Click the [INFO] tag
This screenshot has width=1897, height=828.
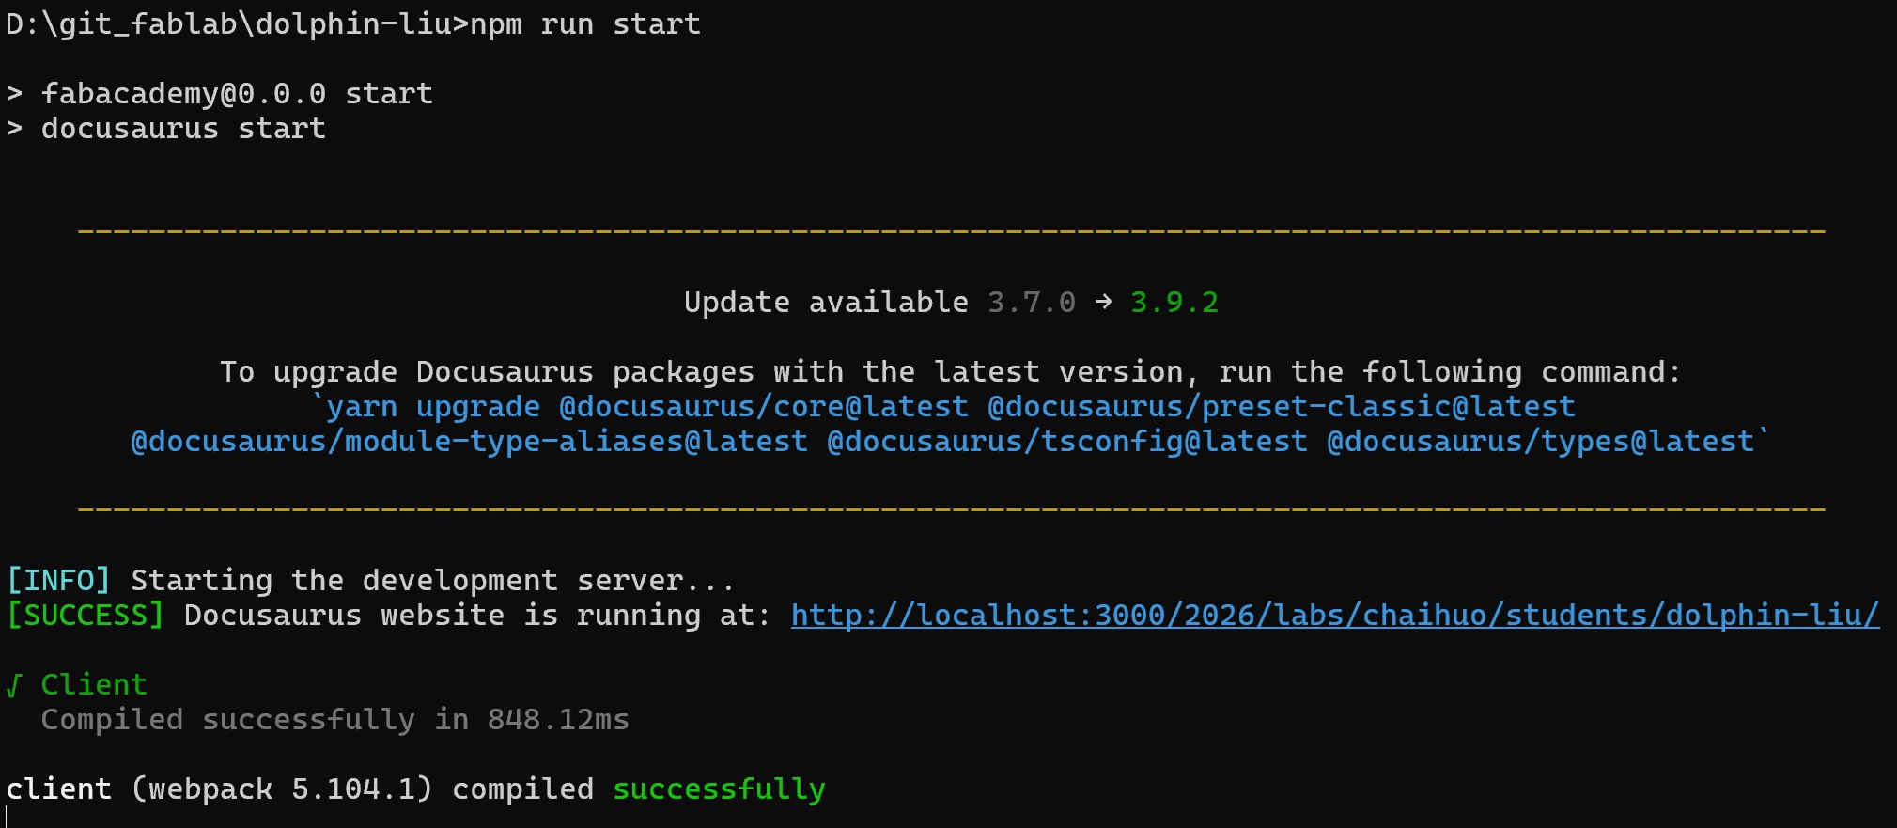click(x=58, y=581)
